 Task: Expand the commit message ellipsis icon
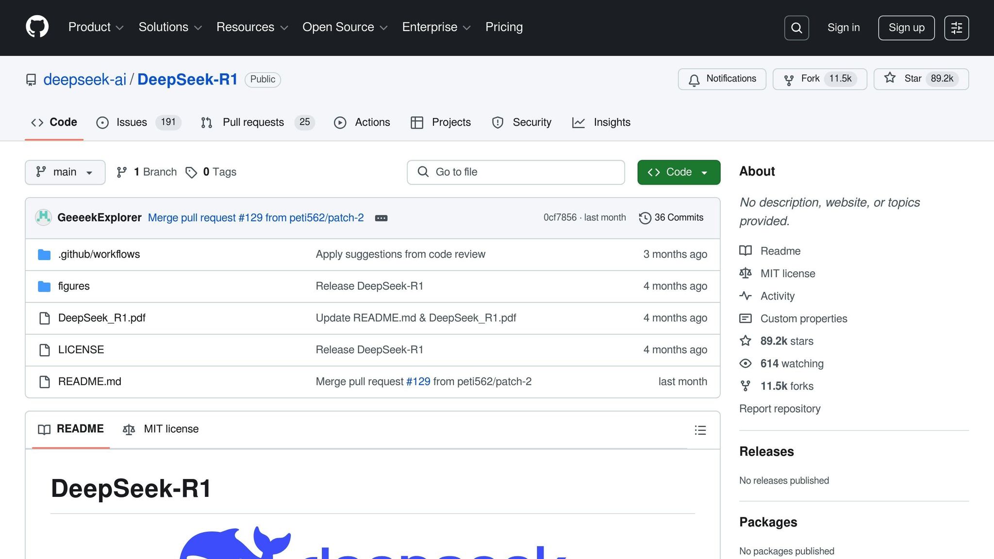pos(381,218)
